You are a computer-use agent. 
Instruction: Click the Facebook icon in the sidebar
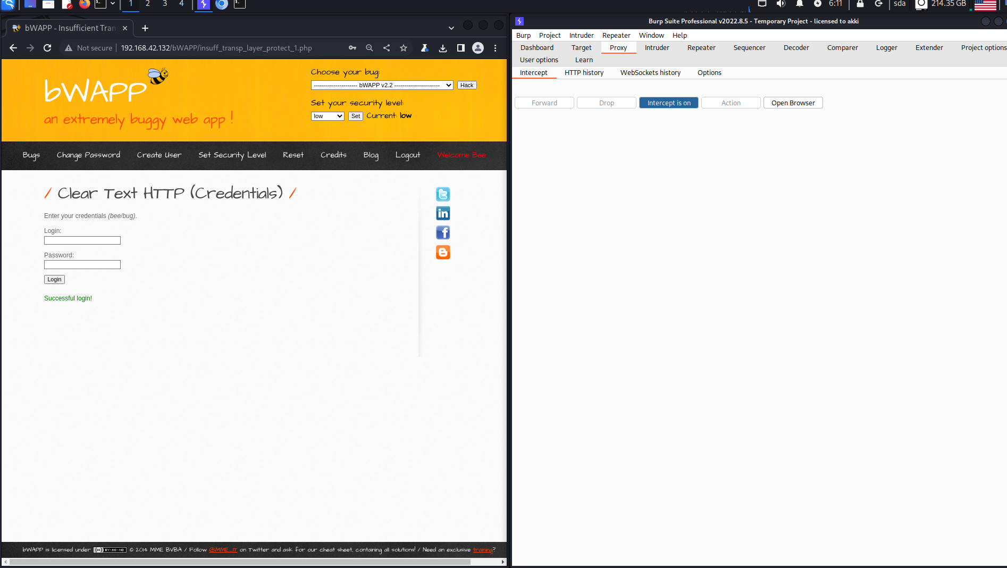pos(442,232)
